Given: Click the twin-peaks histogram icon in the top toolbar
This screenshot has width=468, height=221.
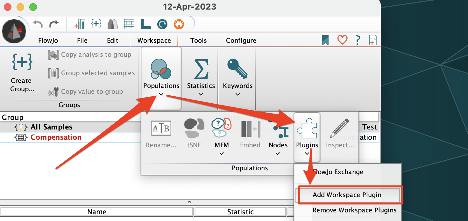Looking at the screenshot, I should click(112, 24).
